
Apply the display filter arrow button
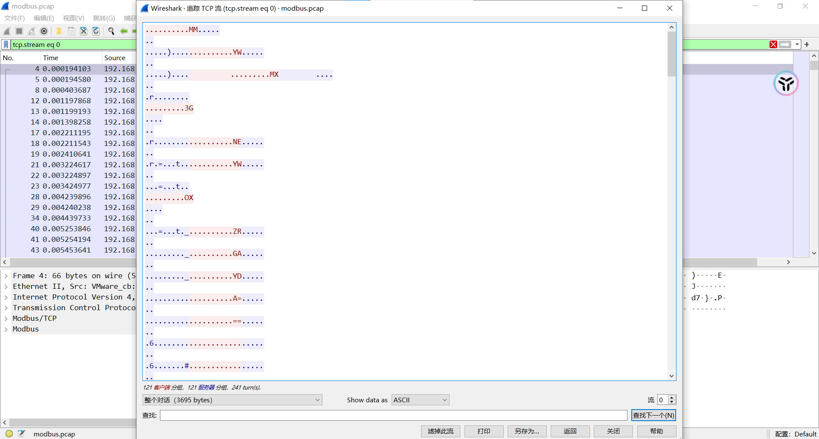click(x=785, y=44)
